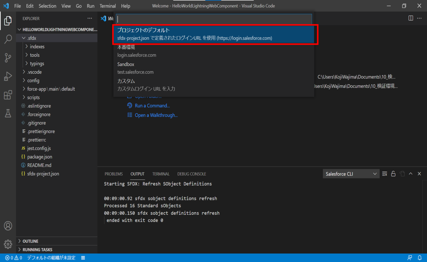Open the Run menu
This screenshot has height=262, width=427.
pyautogui.click(x=91, y=6)
